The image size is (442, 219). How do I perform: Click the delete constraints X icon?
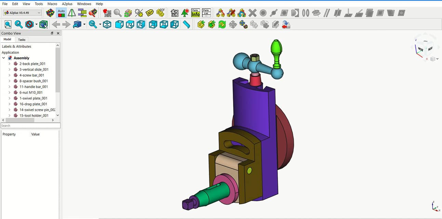(x=252, y=13)
